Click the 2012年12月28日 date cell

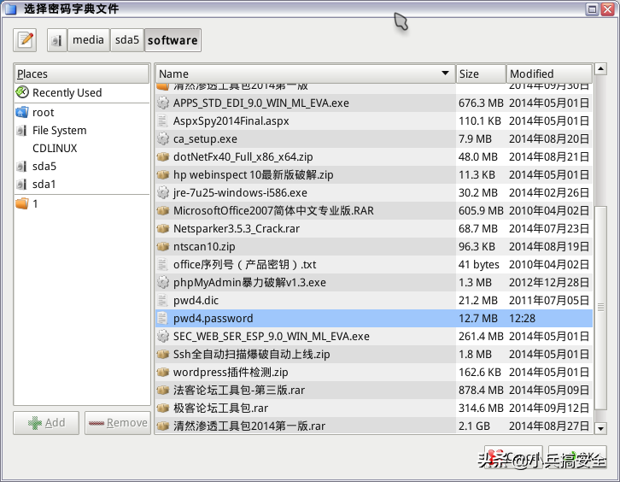point(549,282)
